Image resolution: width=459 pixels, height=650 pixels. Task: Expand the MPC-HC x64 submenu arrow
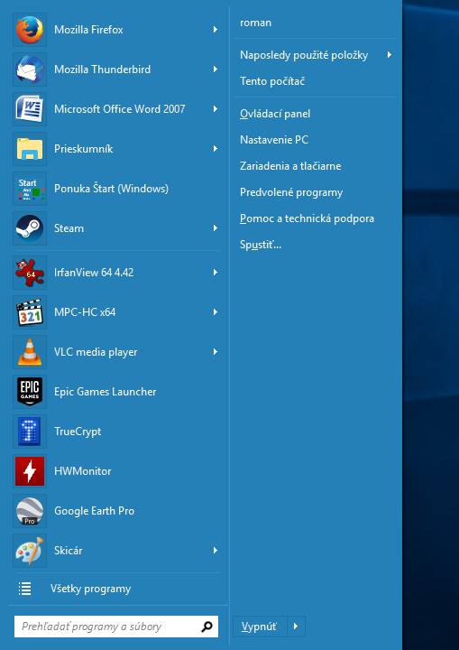(216, 312)
